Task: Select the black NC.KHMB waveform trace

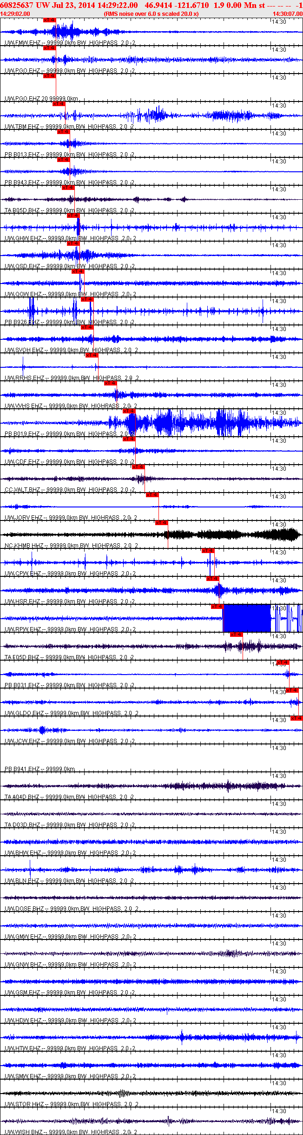Action: tap(232, 534)
